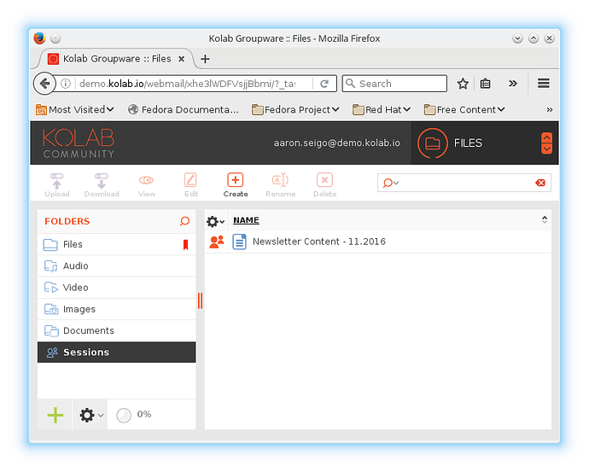The width and height of the screenshot is (589, 472).
Task: Go back with Firefox back arrow
Action: pyautogui.click(x=44, y=84)
